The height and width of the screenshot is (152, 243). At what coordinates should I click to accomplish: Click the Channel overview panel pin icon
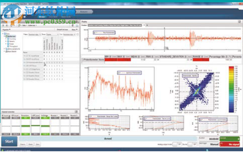(x=76, y=112)
